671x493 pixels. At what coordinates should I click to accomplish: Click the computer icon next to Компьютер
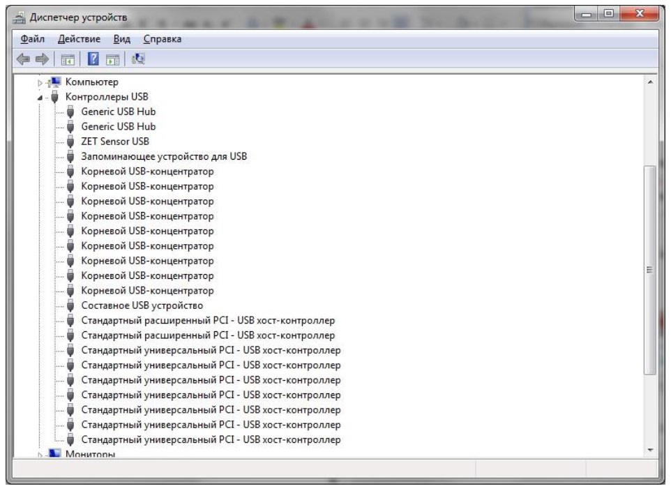pos(55,82)
